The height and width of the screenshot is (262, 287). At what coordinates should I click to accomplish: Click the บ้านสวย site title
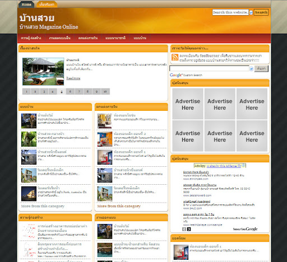pyautogui.click(x=37, y=18)
